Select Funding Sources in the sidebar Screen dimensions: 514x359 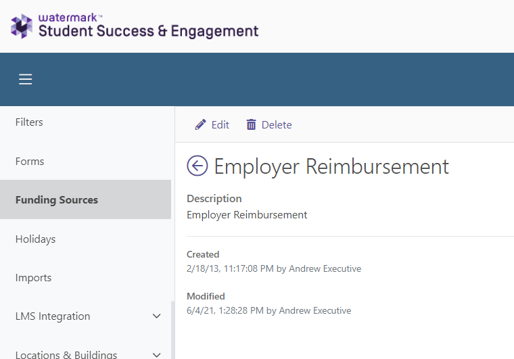point(85,199)
